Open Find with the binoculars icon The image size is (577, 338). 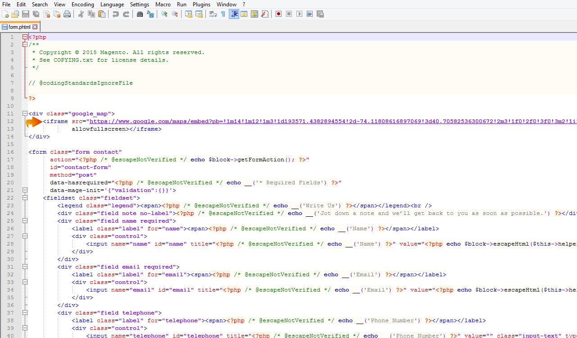(140, 14)
